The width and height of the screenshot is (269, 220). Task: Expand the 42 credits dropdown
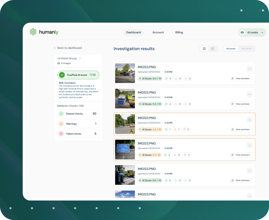point(262,32)
